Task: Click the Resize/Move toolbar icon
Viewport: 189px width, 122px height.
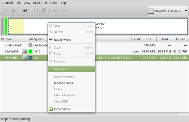Action: coord(25,11)
